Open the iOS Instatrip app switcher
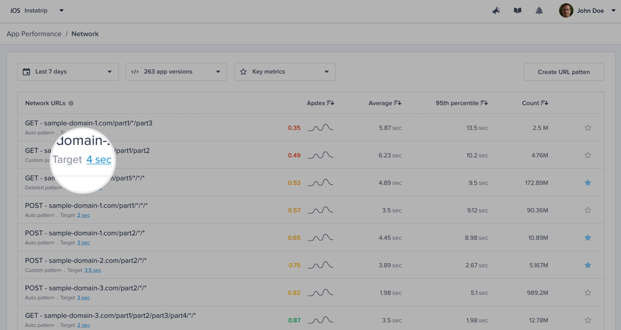 point(37,11)
